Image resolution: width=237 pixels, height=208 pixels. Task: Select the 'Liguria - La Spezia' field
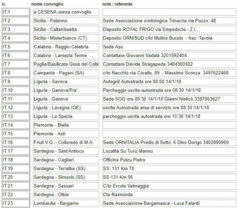pyautogui.click(x=66, y=116)
